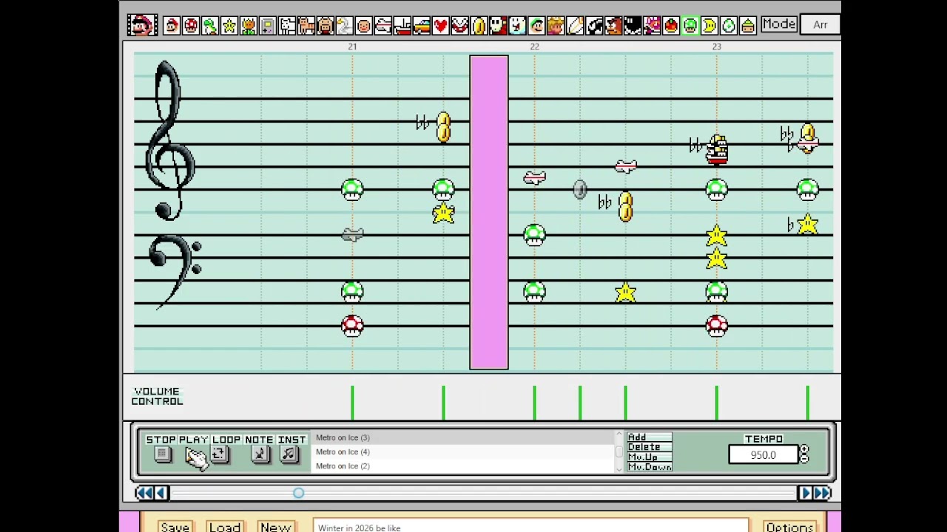Screen dimensions: 947x532
Task: Select the airplane instrument in toolbar
Action: tap(383, 25)
